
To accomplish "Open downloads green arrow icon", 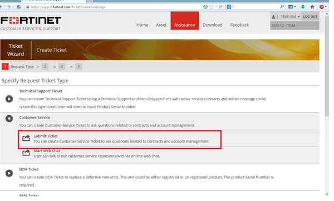I will (303, 7).
